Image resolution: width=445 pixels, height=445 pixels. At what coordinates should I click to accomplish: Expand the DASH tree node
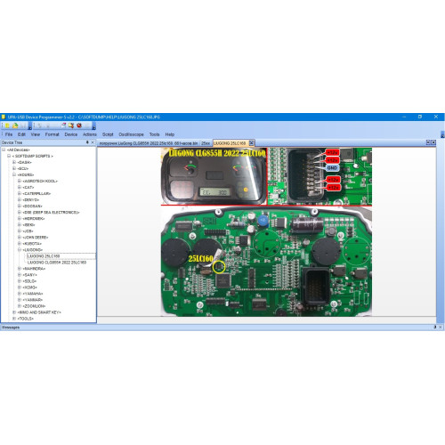14,162
